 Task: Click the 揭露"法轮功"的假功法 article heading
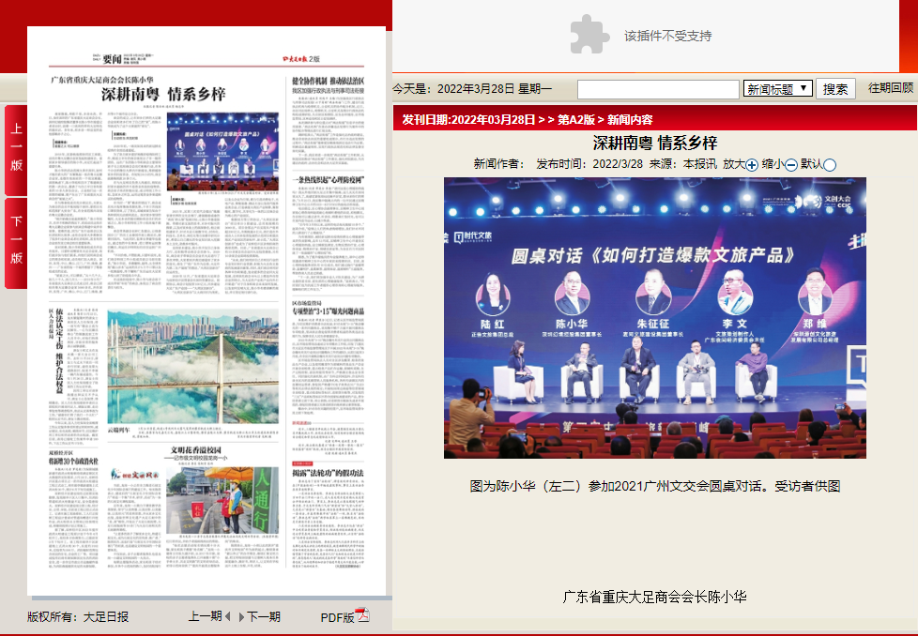click(x=328, y=473)
